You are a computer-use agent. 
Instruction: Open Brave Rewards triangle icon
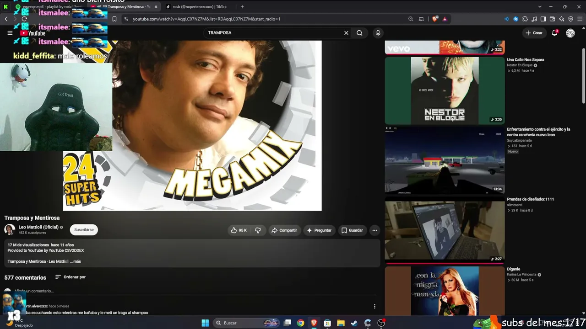(x=445, y=19)
